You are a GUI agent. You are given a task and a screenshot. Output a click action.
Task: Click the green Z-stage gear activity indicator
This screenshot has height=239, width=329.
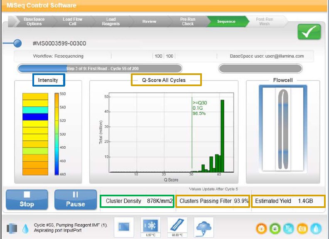coord(275,228)
